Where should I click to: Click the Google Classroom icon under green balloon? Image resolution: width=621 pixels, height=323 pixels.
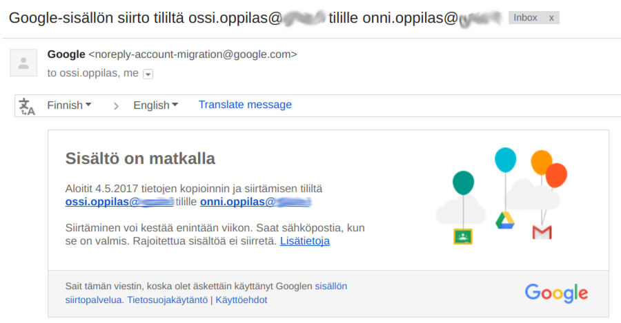click(462, 236)
